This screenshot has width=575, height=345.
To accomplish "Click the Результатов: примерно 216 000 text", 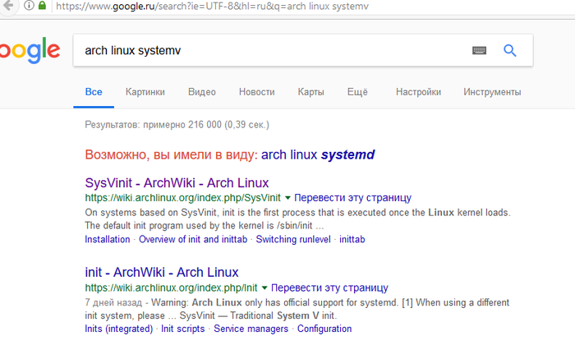I will pyautogui.click(x=177, y=125).
